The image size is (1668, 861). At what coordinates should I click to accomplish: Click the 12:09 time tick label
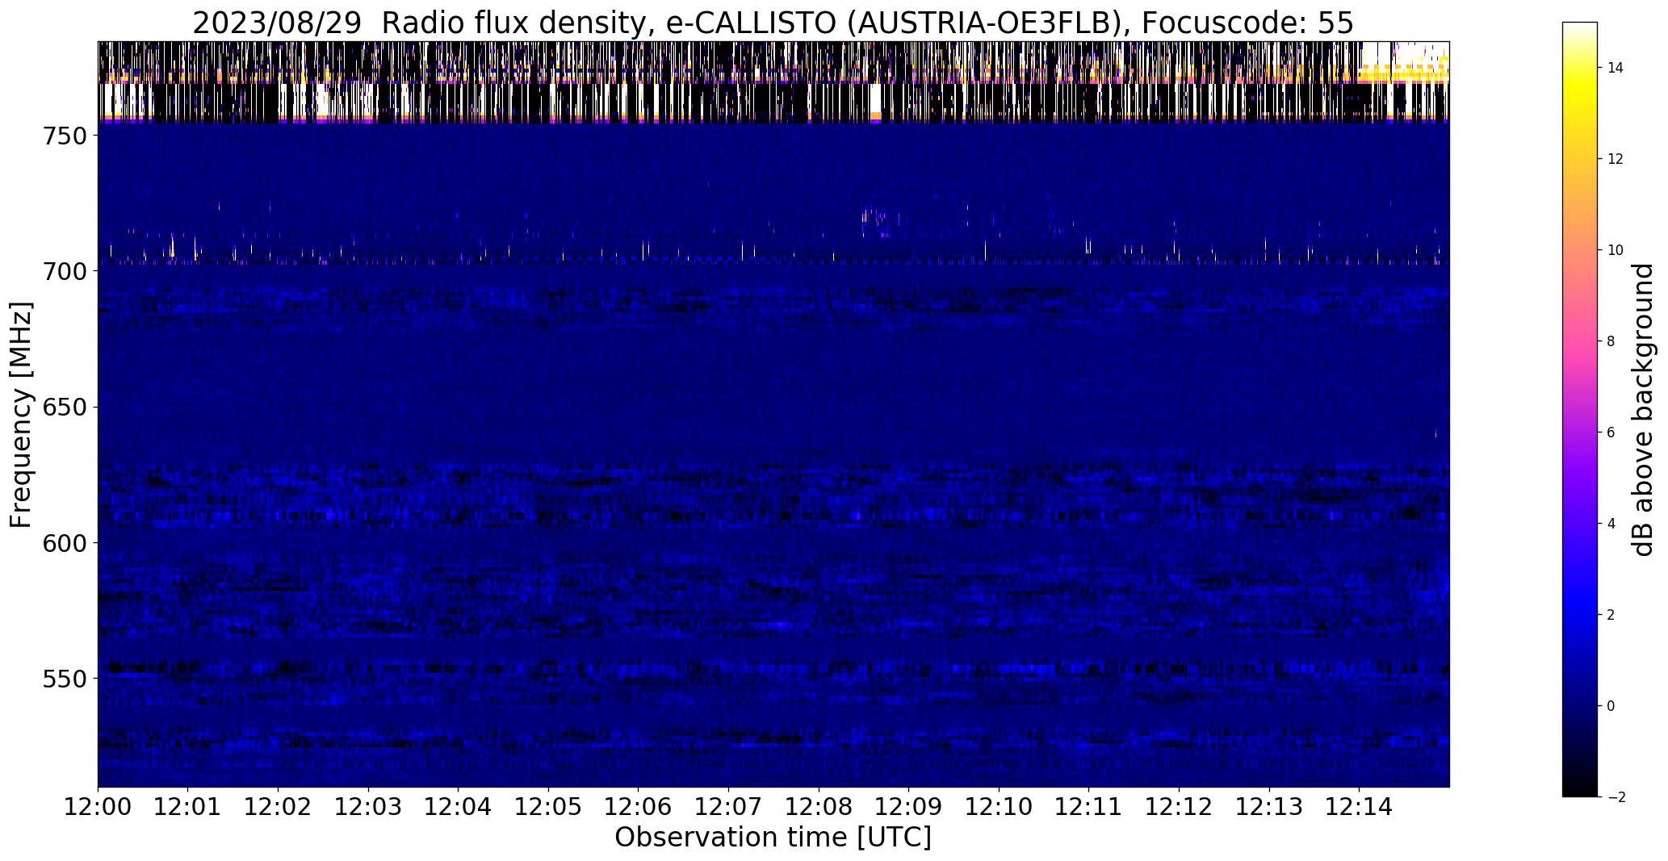click(909, 806)
